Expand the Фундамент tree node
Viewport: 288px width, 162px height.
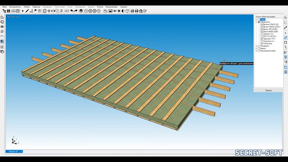256,46
